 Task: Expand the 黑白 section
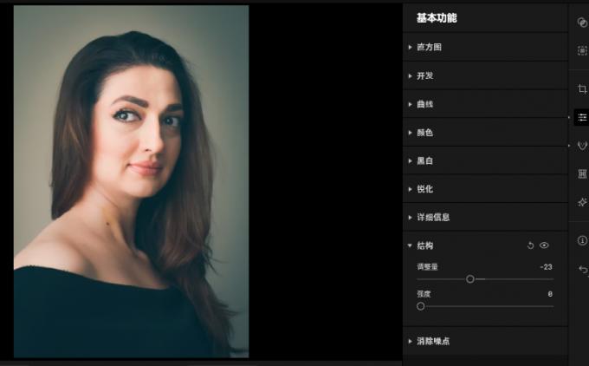point(485,160)
